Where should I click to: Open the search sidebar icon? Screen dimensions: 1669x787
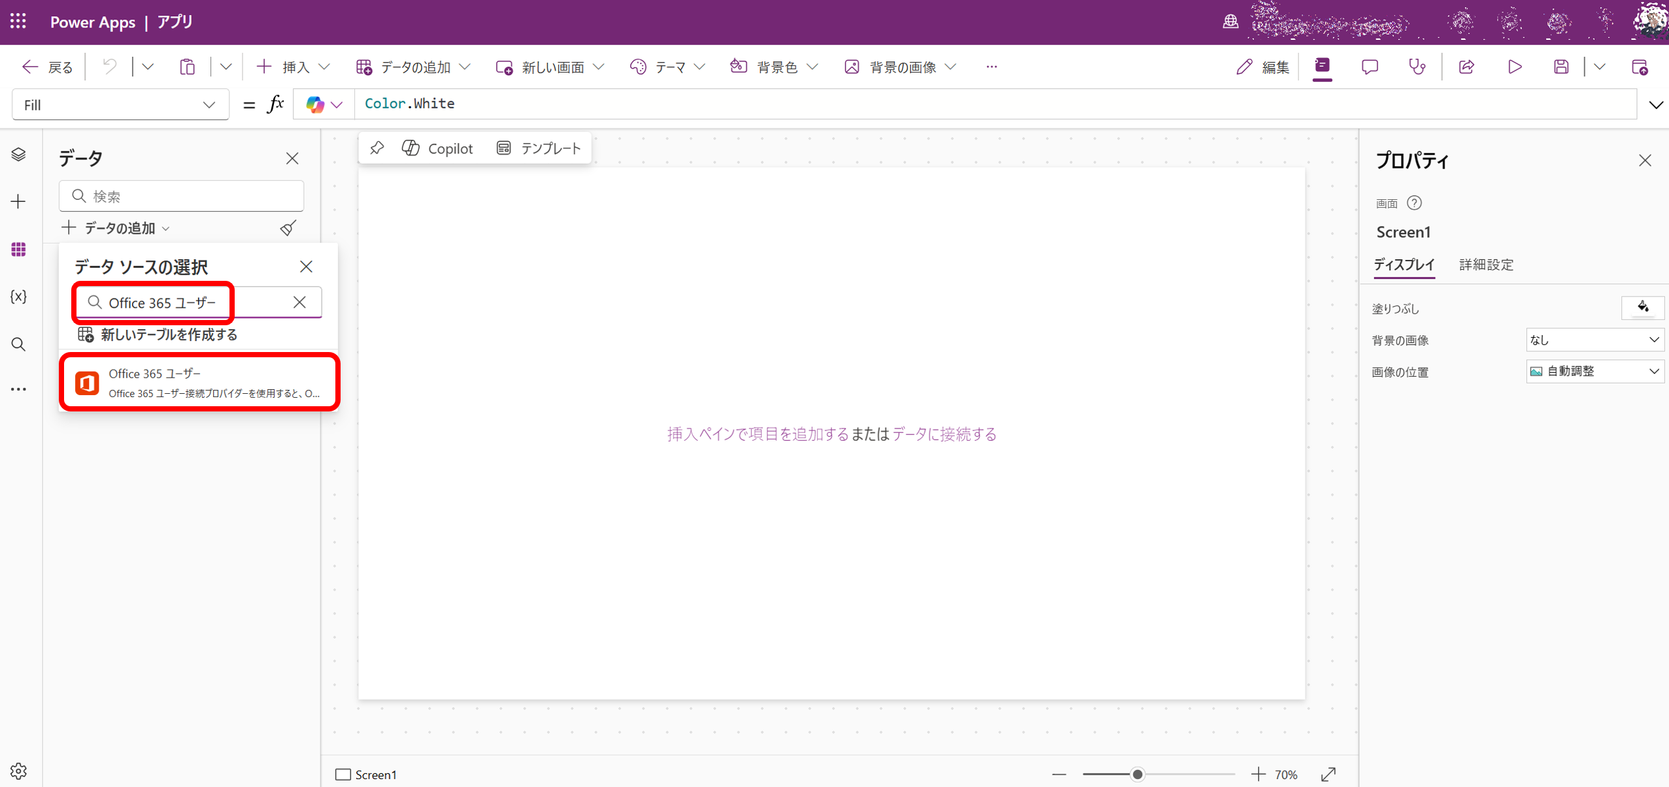(18, 344)
